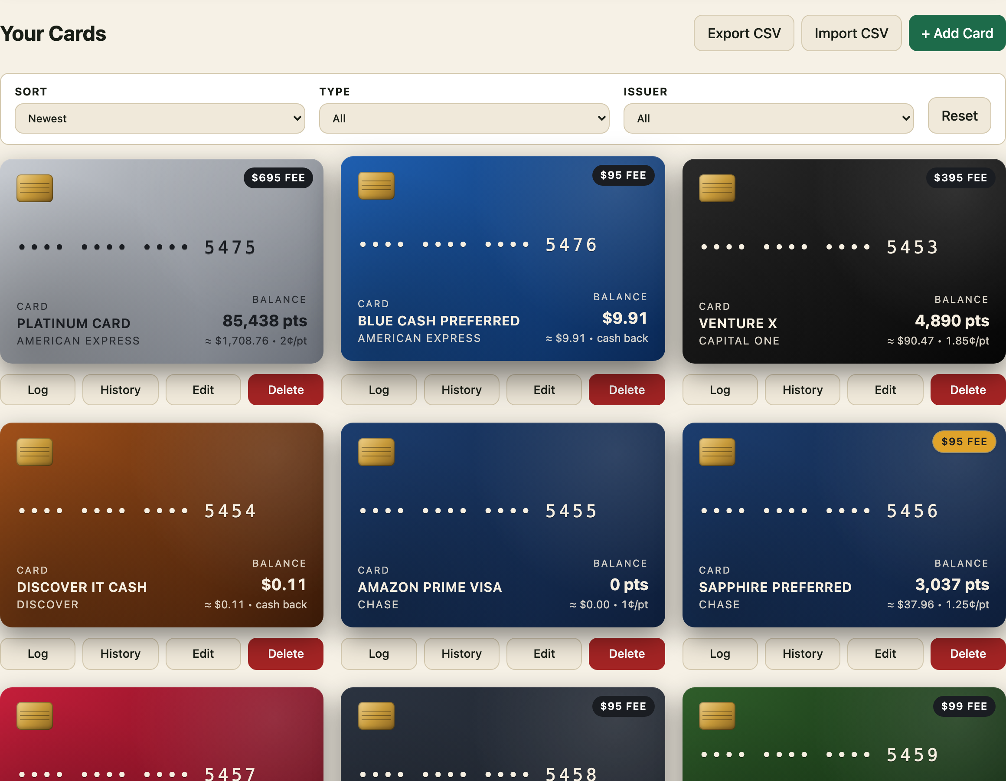Delete the Venture X card
Image resolution: width=1006 pixels, height=781 pixels.
[x=968, y=390]
